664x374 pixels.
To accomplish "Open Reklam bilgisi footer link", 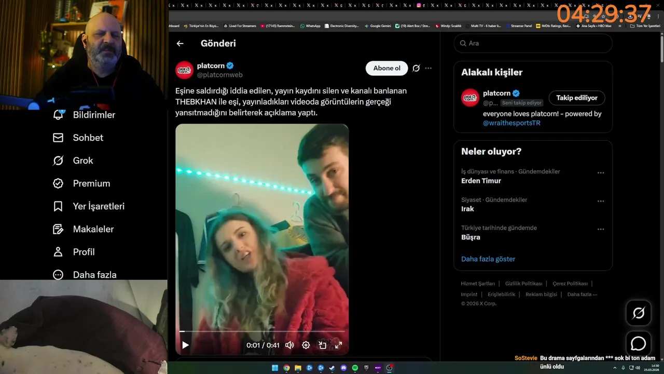I will (x=541, y=295).
